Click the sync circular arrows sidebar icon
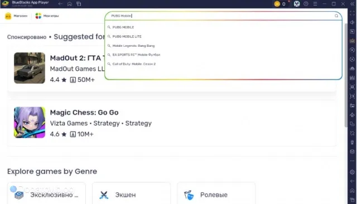The image size is (357, 204). click(x=352, y=60)
